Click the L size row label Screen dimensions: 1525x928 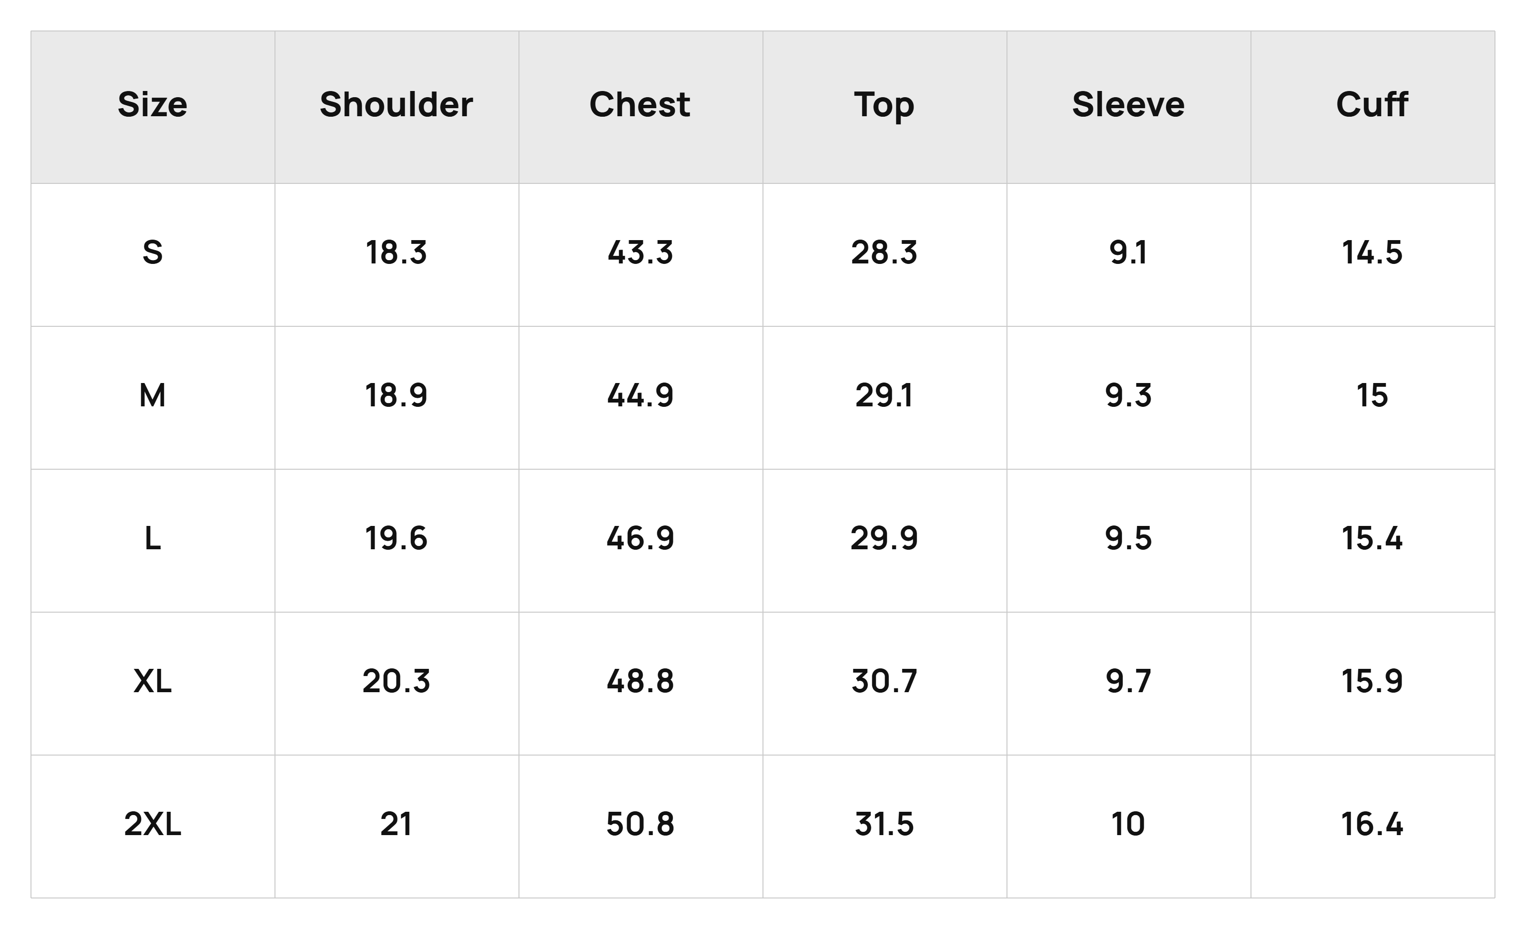(152, 538)
